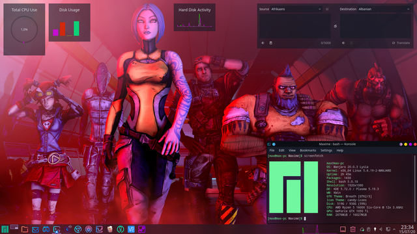
Task: Open the volume speaker tray icon
Action: [x=381, y=229]
